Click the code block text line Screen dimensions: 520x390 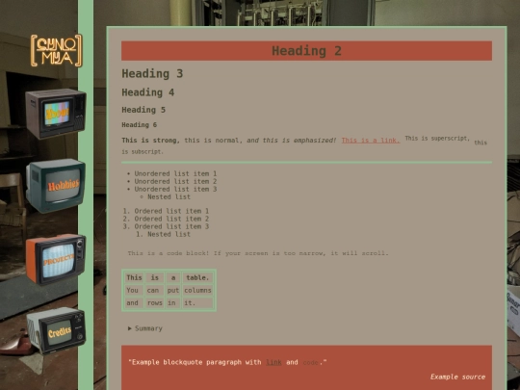258,253
